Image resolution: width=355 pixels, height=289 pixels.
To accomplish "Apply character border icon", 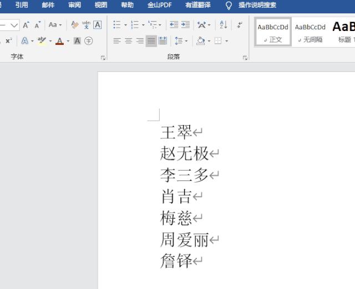I will click(x=98, y=24).
